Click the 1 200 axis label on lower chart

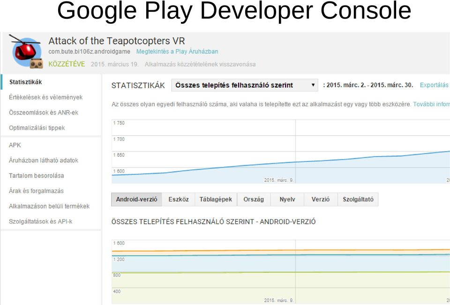pyautogui.click(x=119, y=260)
